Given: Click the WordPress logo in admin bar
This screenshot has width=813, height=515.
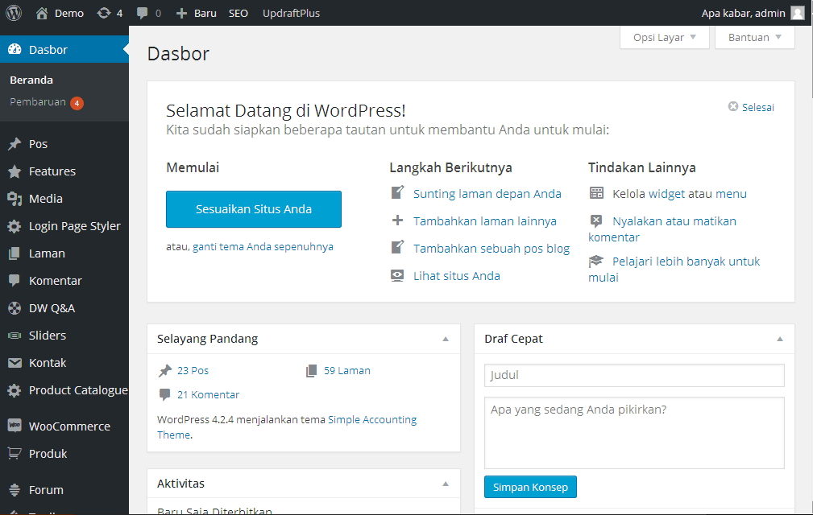Looking at the screenshot, I should 14,13.
